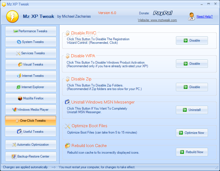Image resolution: width=220 pixels, height=171 pixels.
Task: Select the One-Click Tweaks tab
Action: tap(31, 121)
